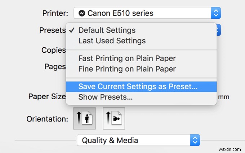Image resolution: width=245 pixels, height=153 pixels.
Task: Click the Presets label
Action: click(53, 30)
